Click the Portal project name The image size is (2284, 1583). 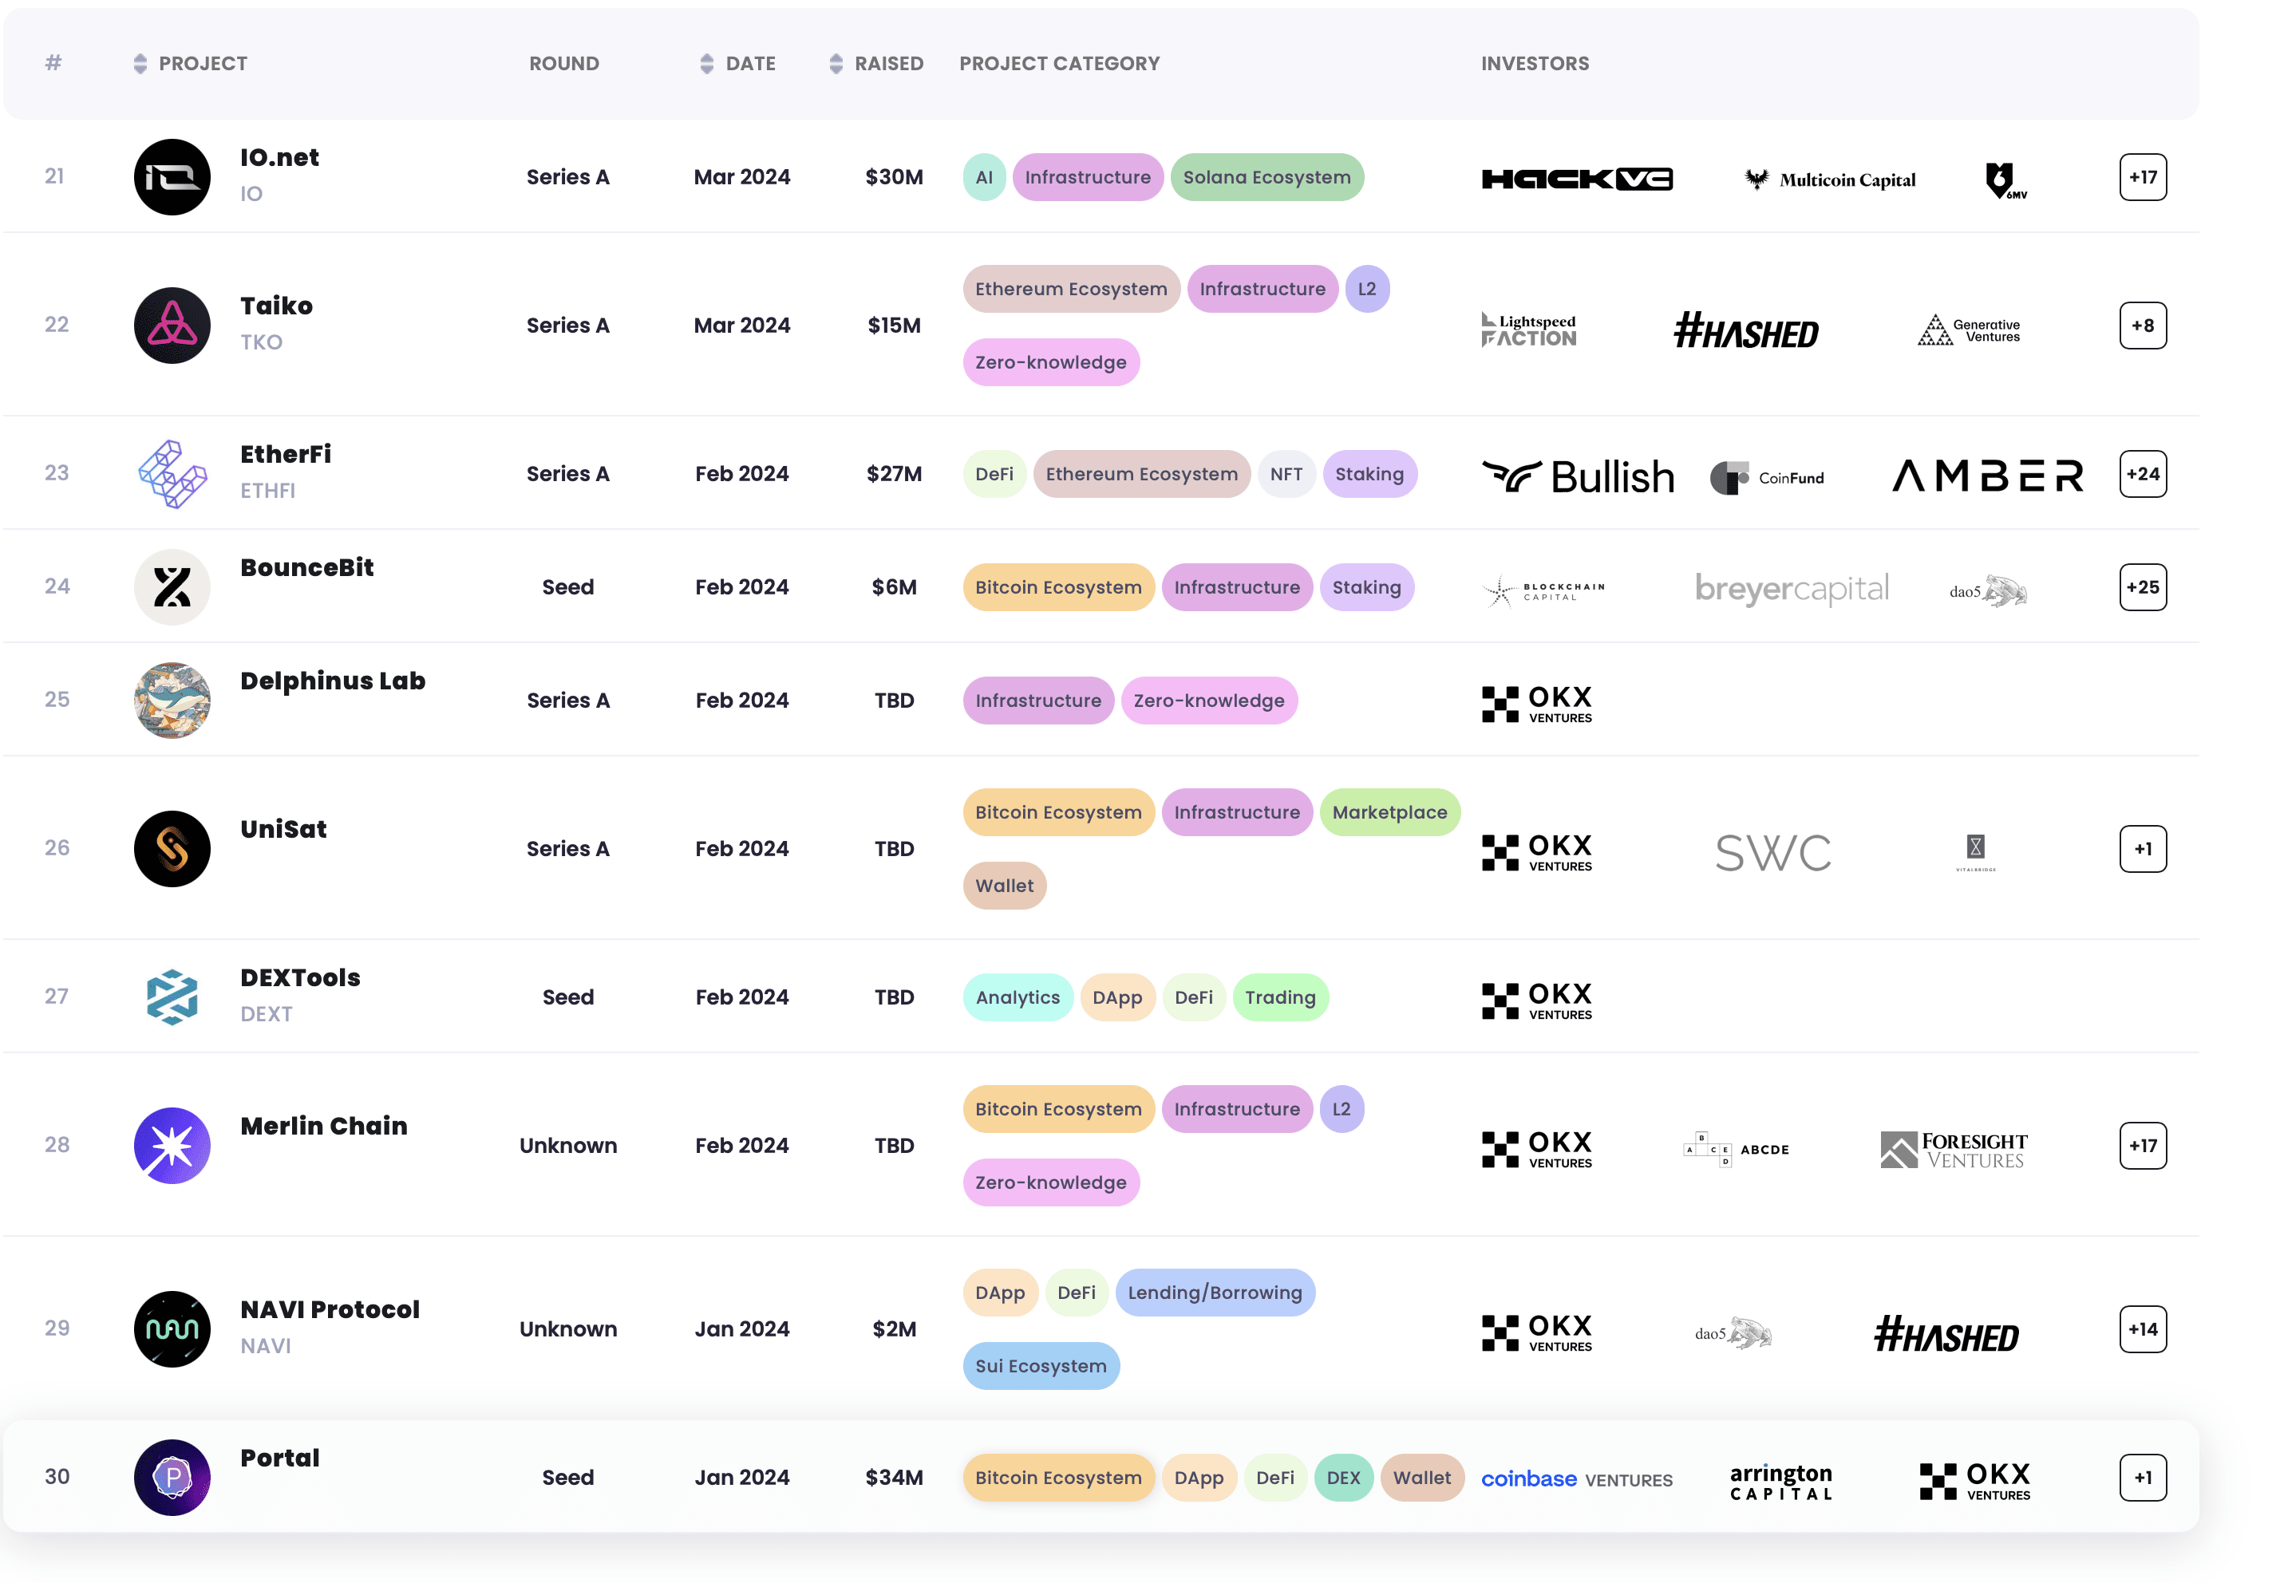(x=279, y=1458)
